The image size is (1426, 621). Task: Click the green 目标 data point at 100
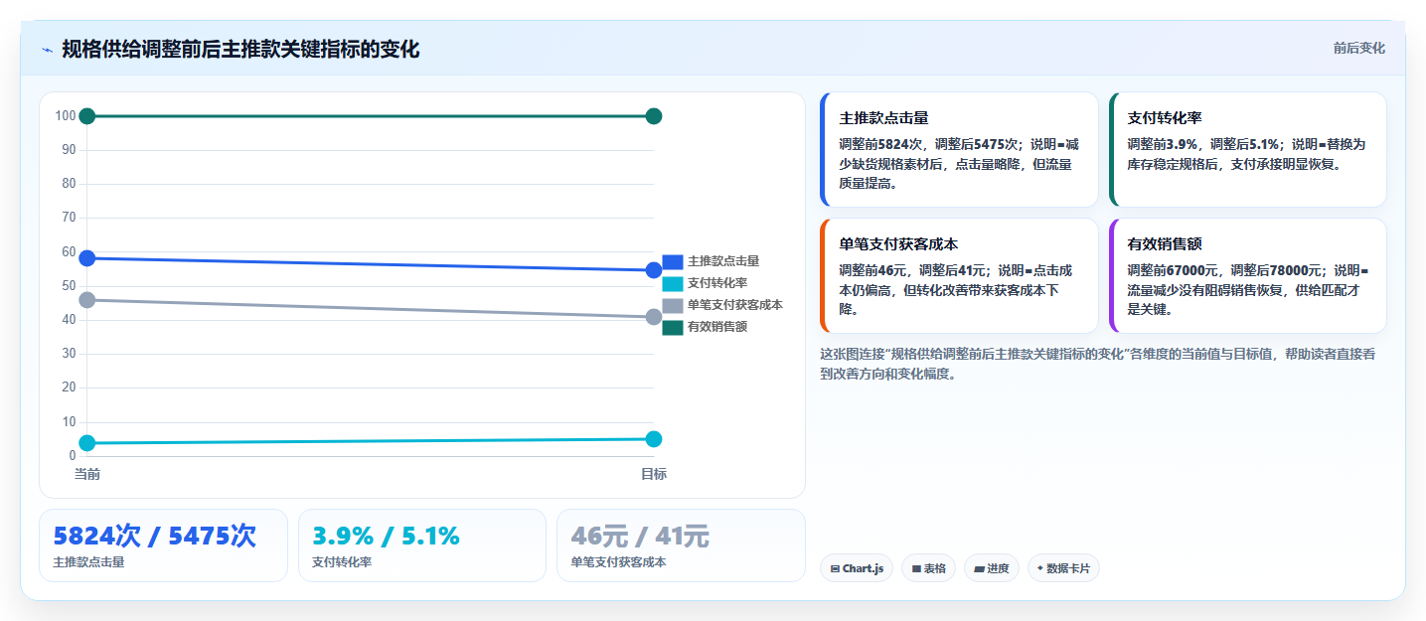pyautogui.click(x=654, y=116)
